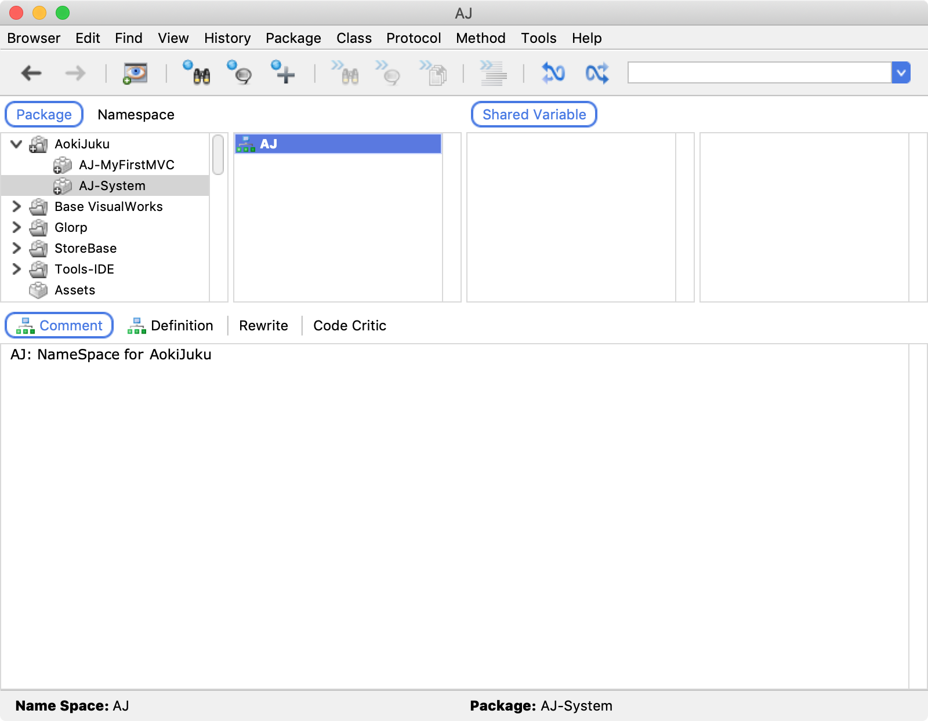Switch to Namespace view
Image resolution: width=928 pixels, height=721 pixels.
[x=136, y=115]
